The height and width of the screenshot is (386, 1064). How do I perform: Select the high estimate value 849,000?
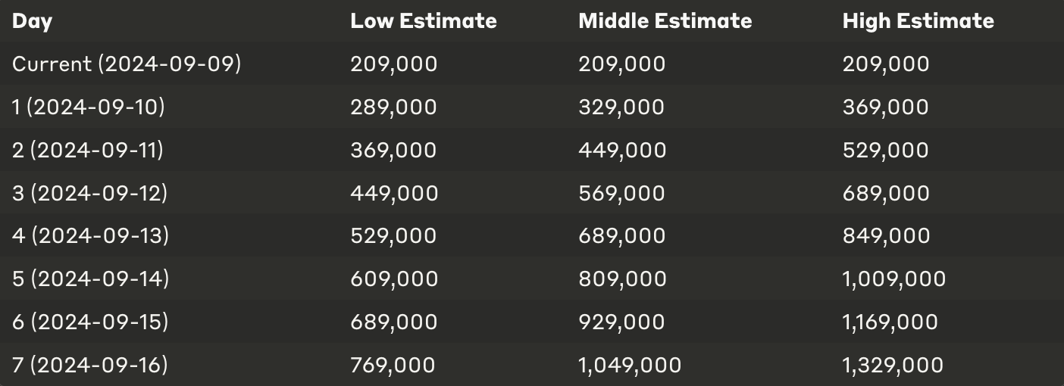[887, 235]
